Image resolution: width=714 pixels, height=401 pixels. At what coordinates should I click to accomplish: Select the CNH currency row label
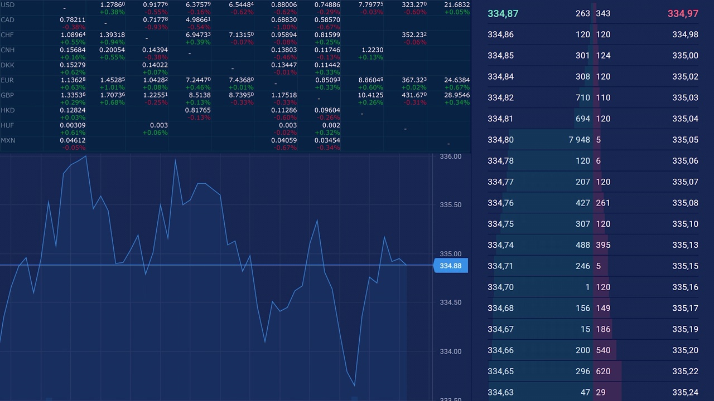8,50
